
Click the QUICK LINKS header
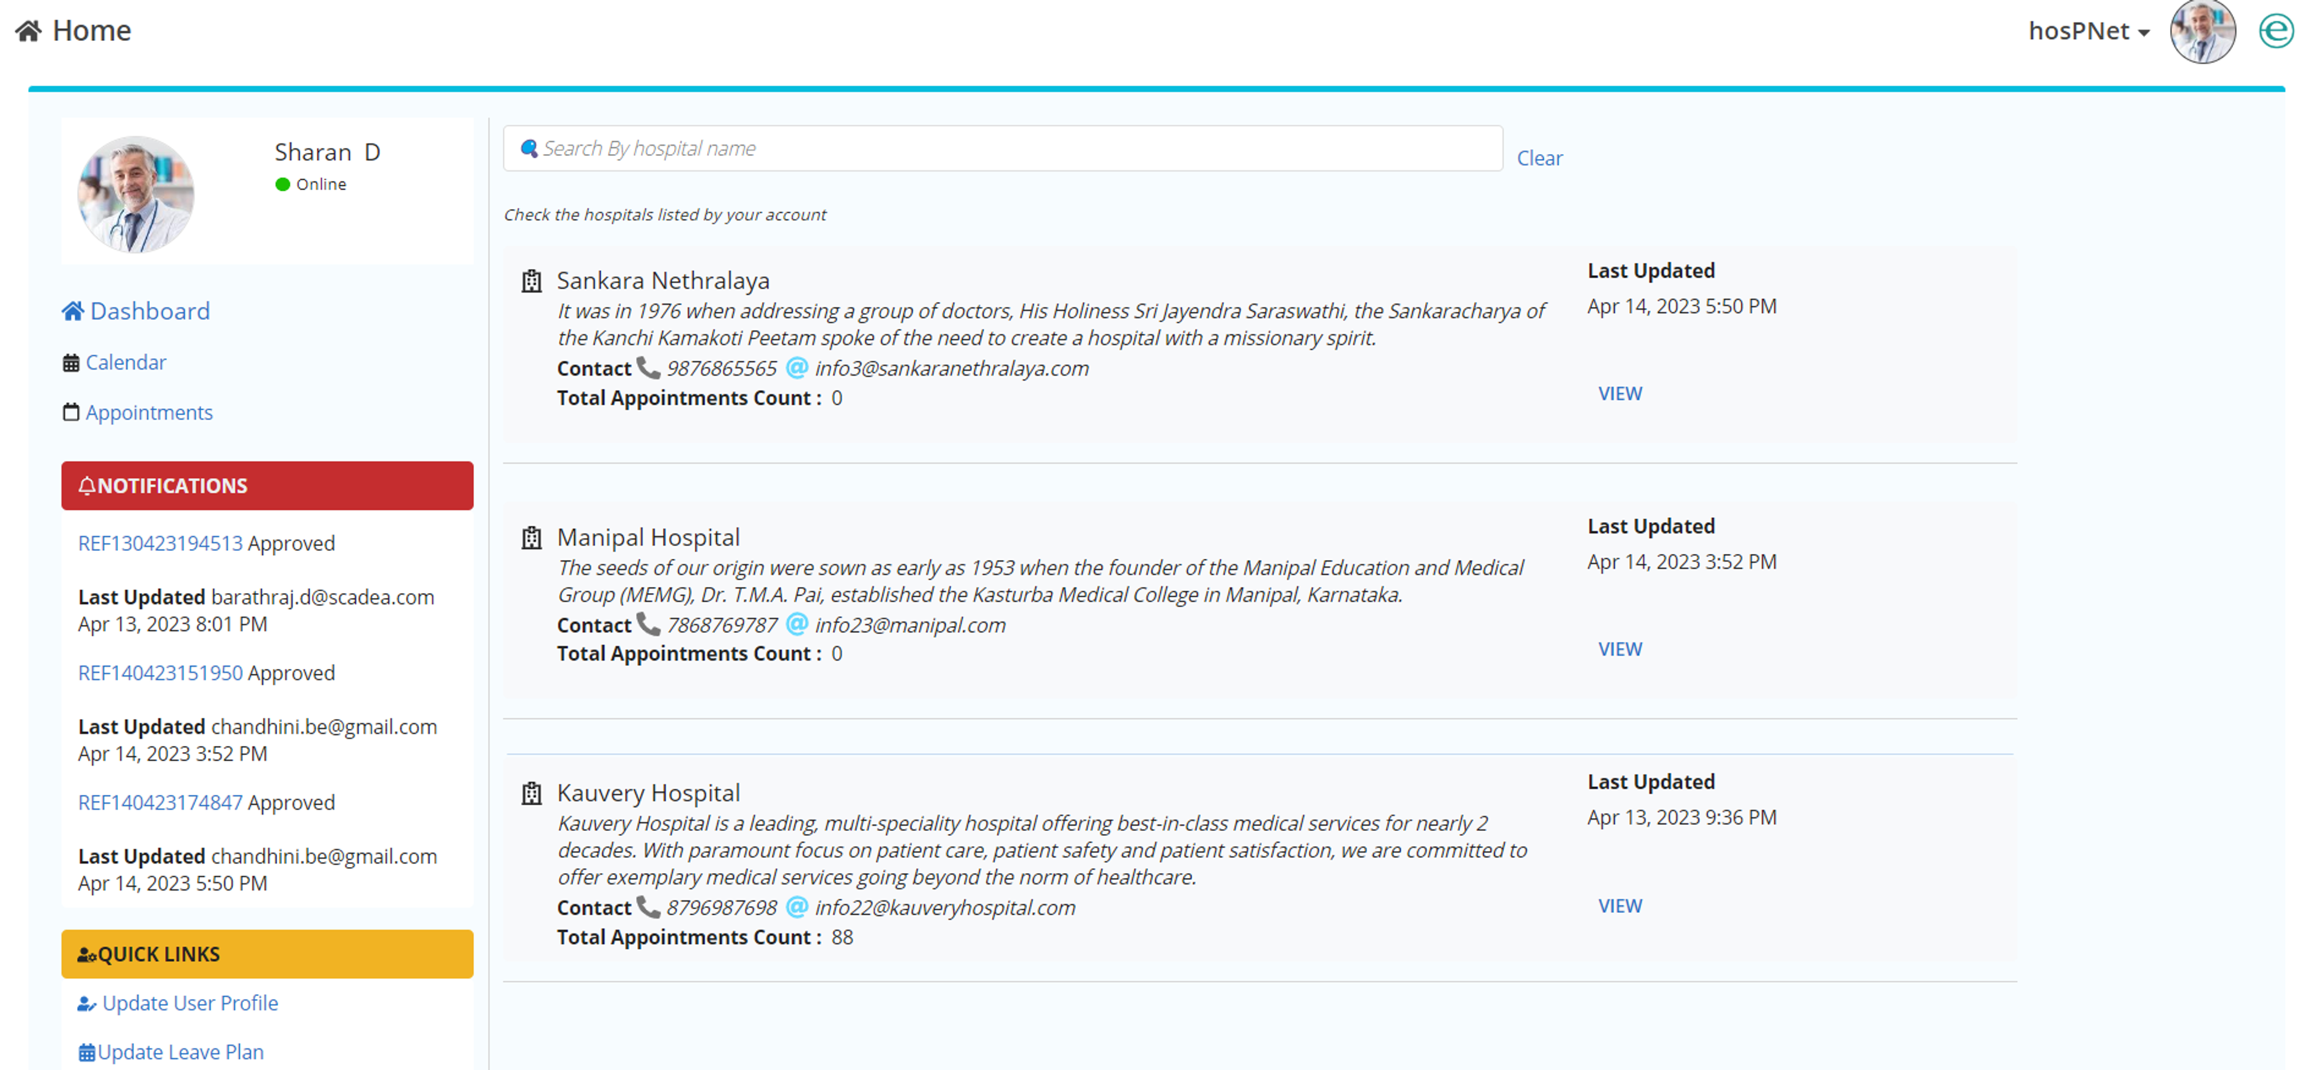tap(267, 953)
